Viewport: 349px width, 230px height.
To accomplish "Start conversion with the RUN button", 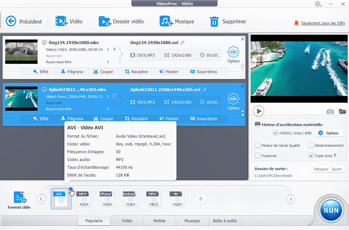I will click(x=331, y=211).
